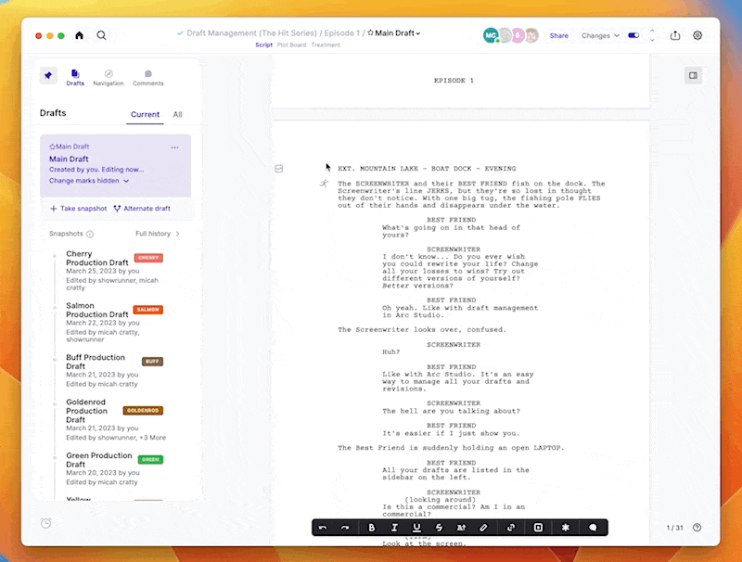742x562 pixels.
Task: Click the EPISODE 1 title text
Action: click(x=454, y=81)
